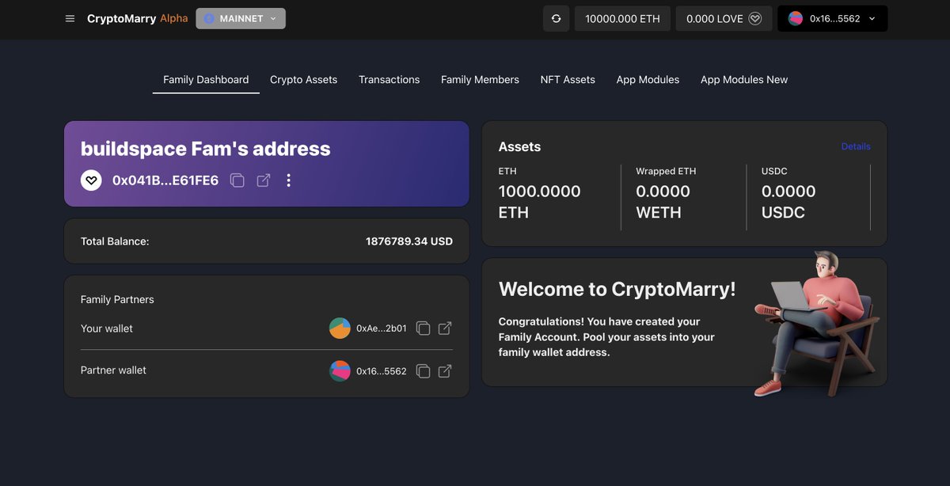Click the account avatar in the header
Image resolution: width=950 pixels, height=486 pixels.
click(x=796, y=18)
